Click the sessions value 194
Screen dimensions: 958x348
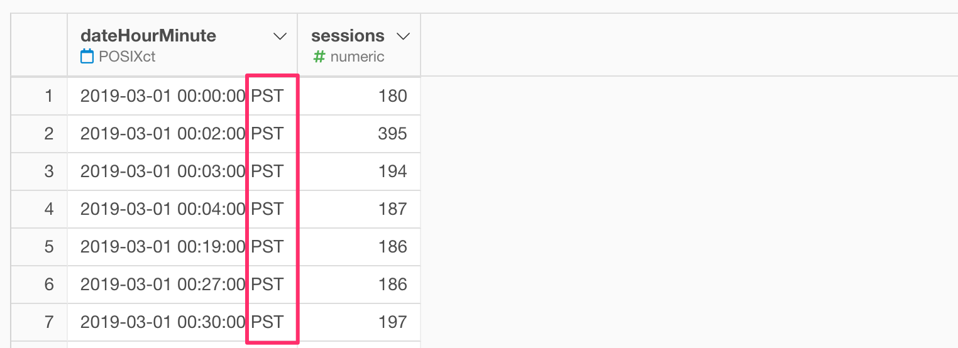[393, 171]
